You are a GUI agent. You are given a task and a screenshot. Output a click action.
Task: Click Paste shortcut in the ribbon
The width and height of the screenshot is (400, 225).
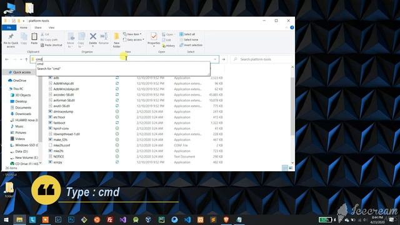(51, 45)
